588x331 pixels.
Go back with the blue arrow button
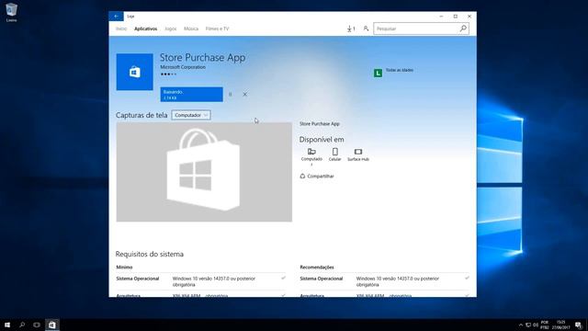point(116,17)
